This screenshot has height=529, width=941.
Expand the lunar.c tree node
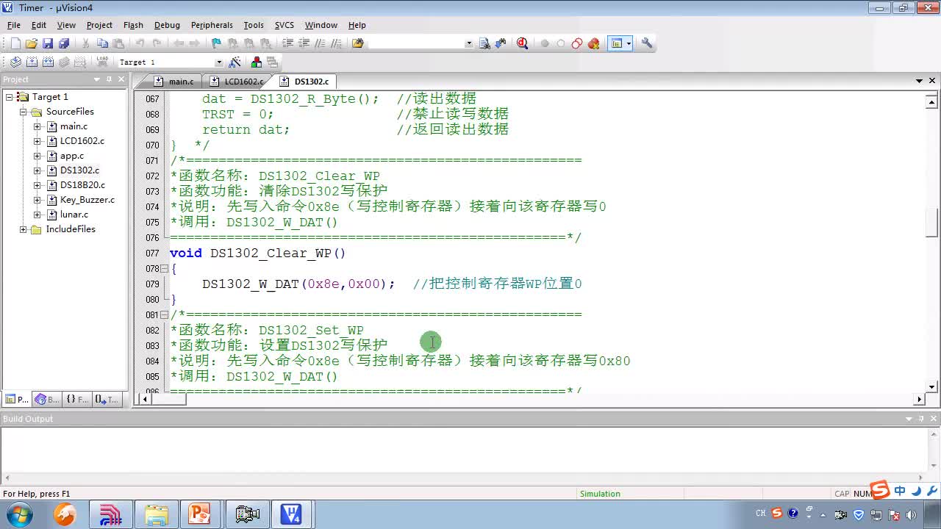tap(37, 215)
